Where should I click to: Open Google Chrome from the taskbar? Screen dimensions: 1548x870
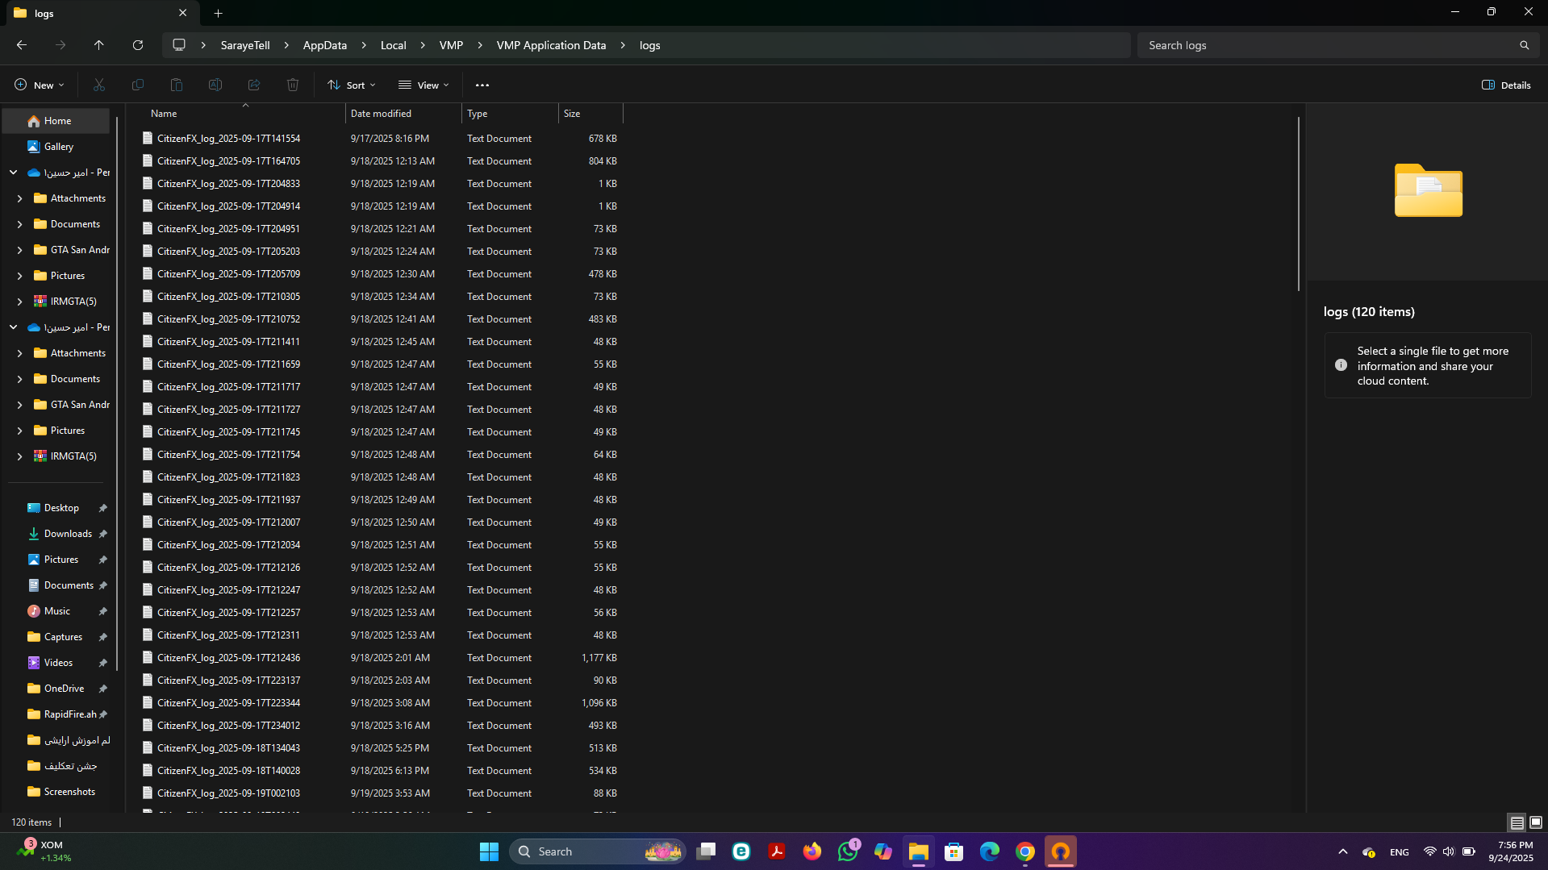1024,851
